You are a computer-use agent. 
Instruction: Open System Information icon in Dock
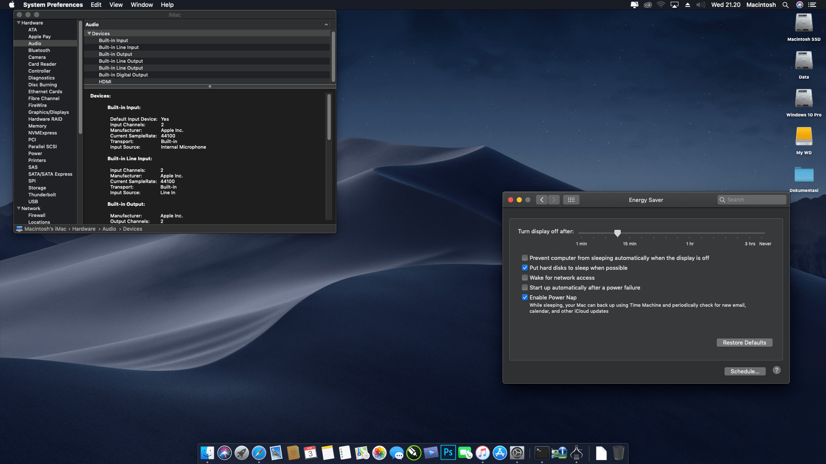[x=559, y=453]
